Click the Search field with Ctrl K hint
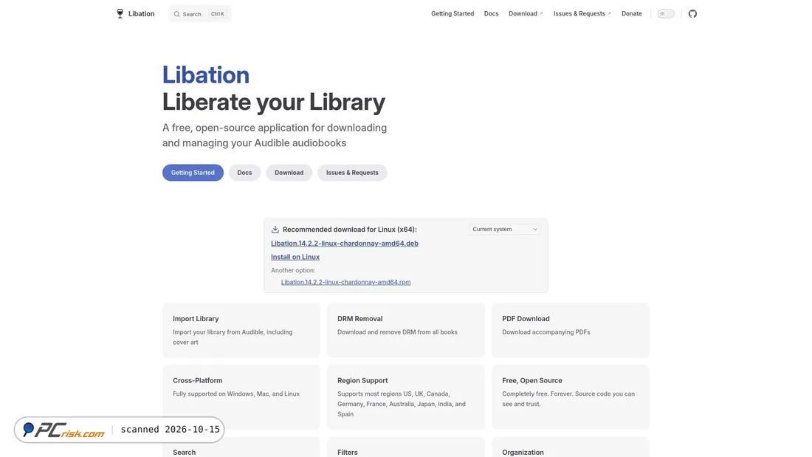 pyautogui.click(x=200, y=14)
